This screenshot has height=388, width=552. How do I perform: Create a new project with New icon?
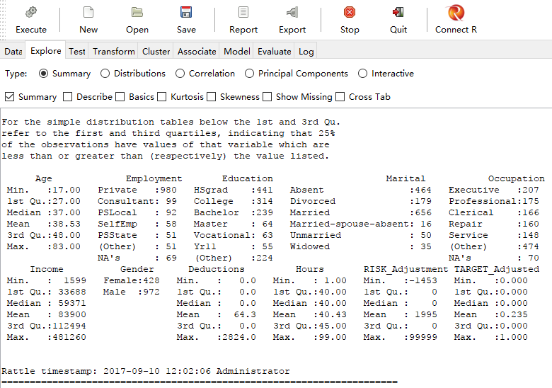[88, 12]
